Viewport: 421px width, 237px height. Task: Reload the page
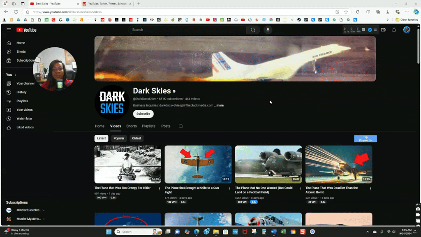16,12
